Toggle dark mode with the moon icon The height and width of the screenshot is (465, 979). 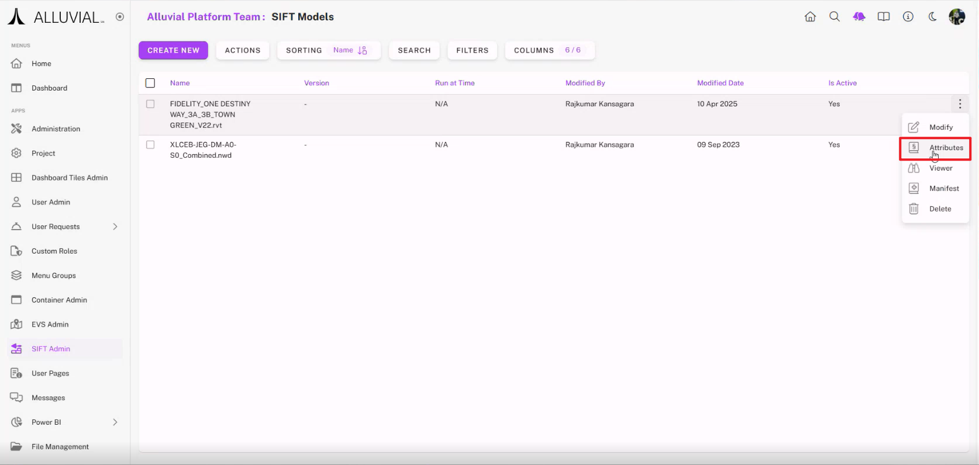pos(933,17)
